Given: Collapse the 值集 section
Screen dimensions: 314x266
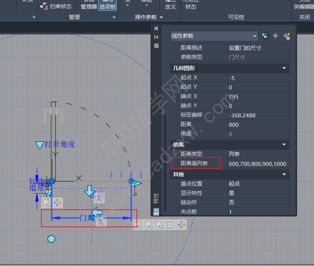Looking at the screenshot, I should click(x=284, y=145).
